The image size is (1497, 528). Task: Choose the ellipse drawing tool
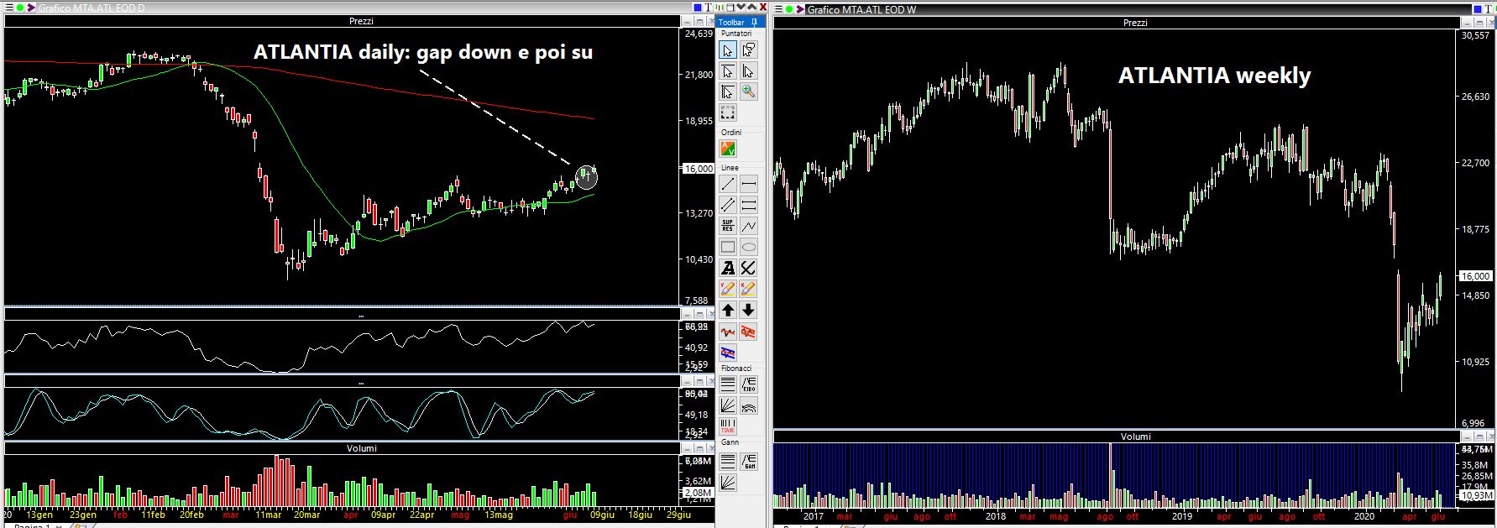click(748, 247)
